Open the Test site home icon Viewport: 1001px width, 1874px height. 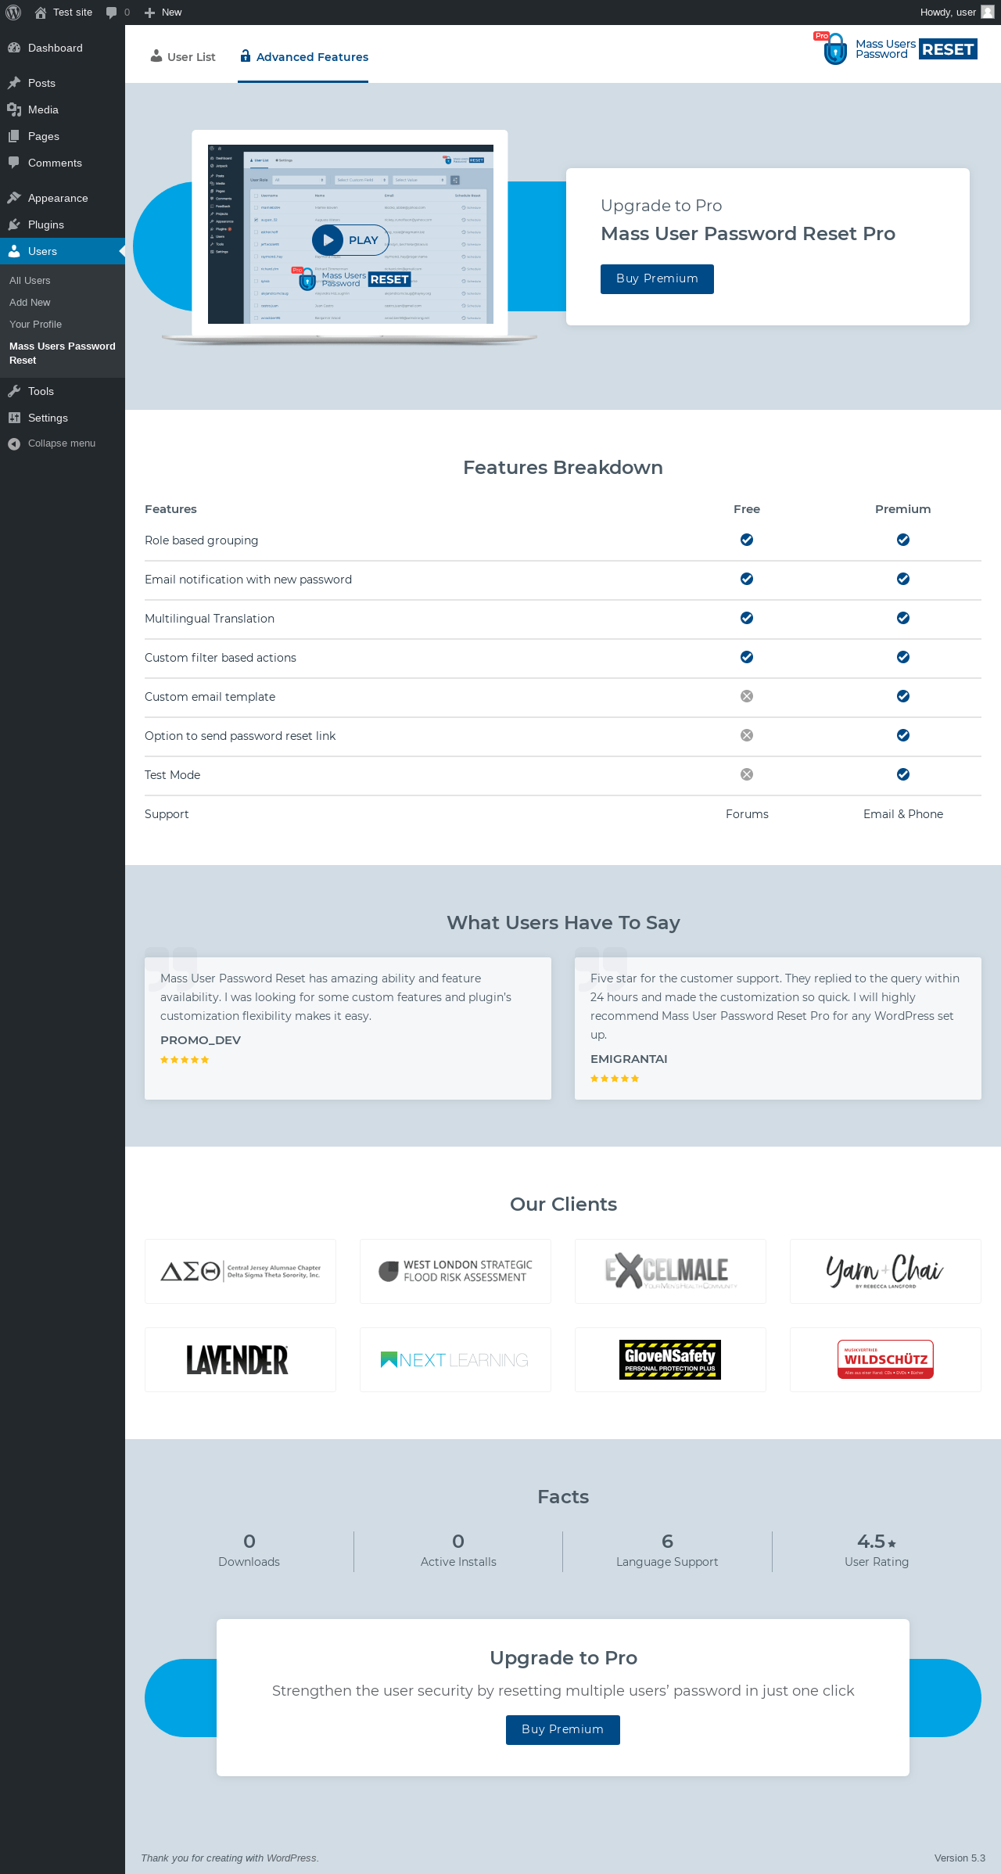click(x=41, y=13)
